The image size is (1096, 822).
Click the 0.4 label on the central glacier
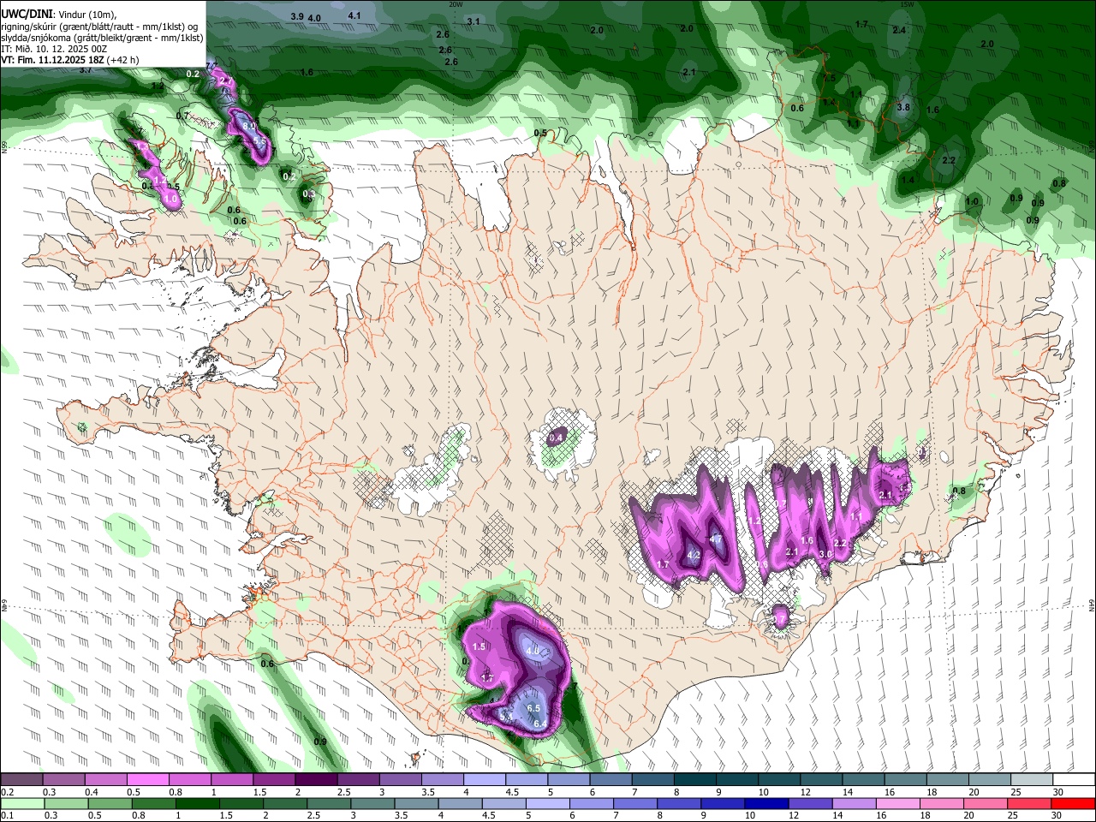(556, 438)
